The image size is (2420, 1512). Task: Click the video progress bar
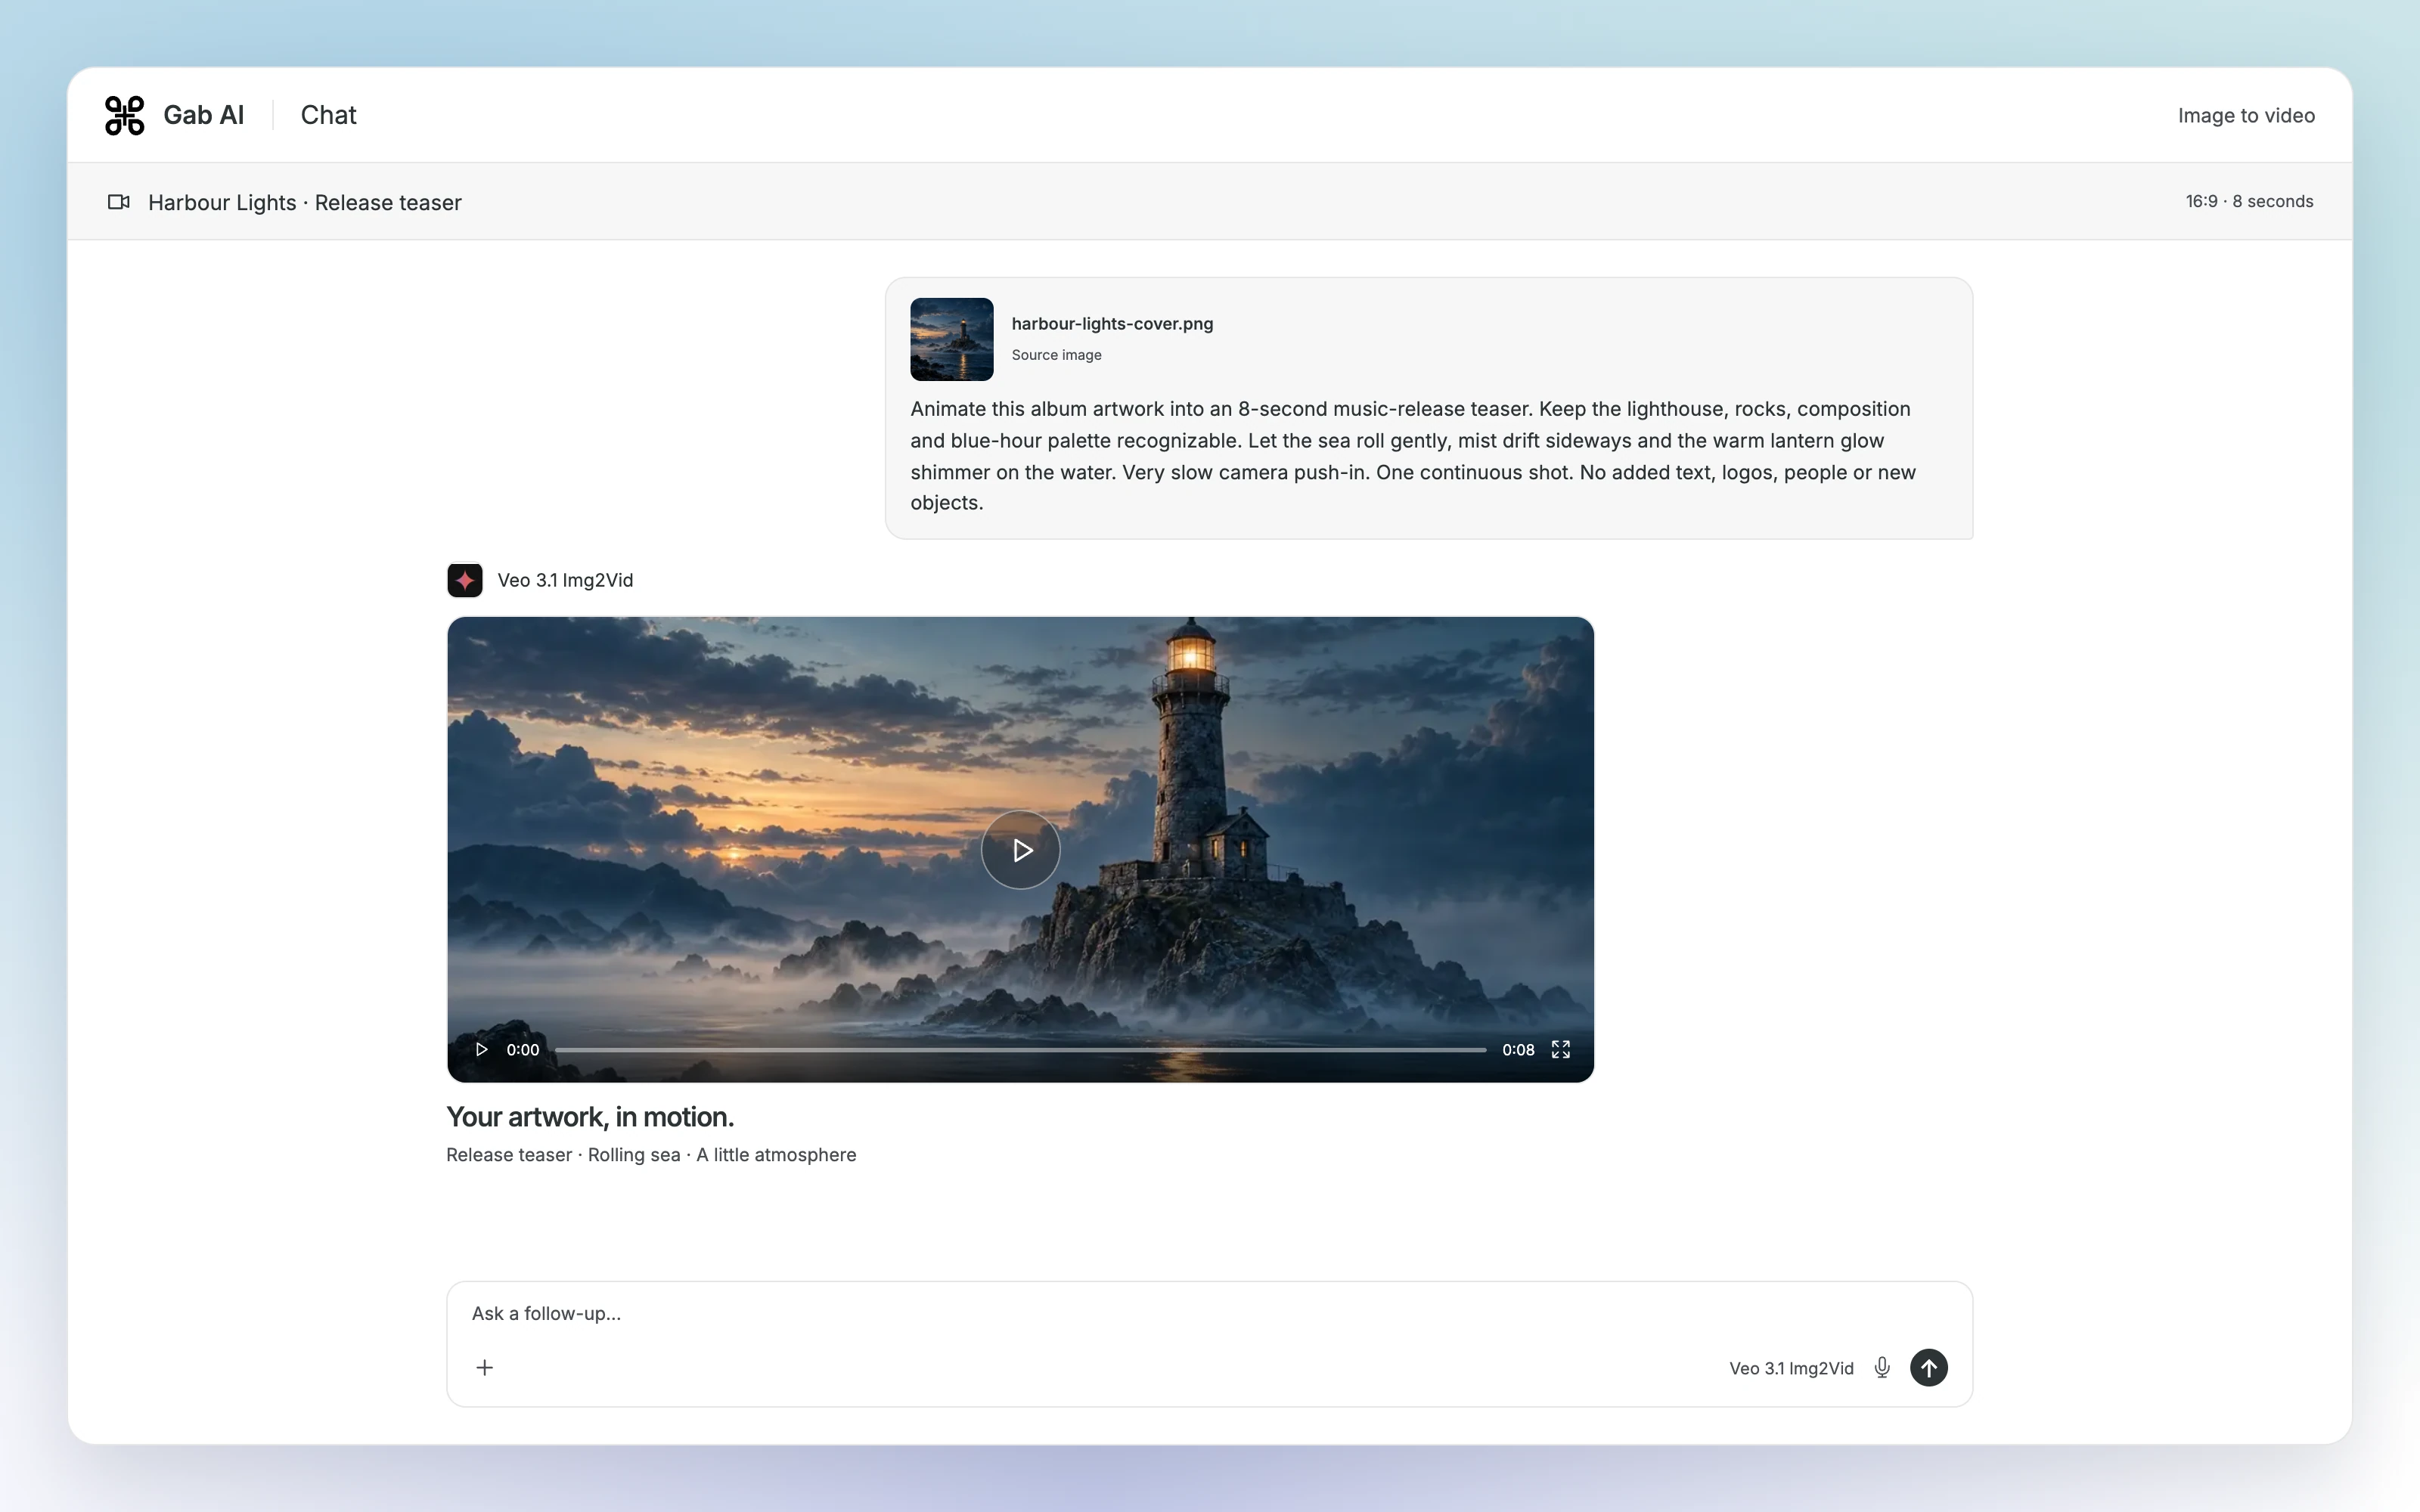pyautogui.click(x=1020, y=1049)
